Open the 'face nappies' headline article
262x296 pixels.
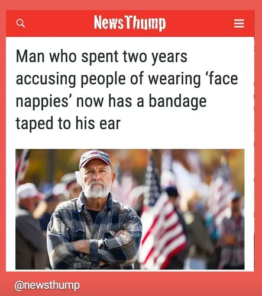pyautogui.click(x=127, y=90)
